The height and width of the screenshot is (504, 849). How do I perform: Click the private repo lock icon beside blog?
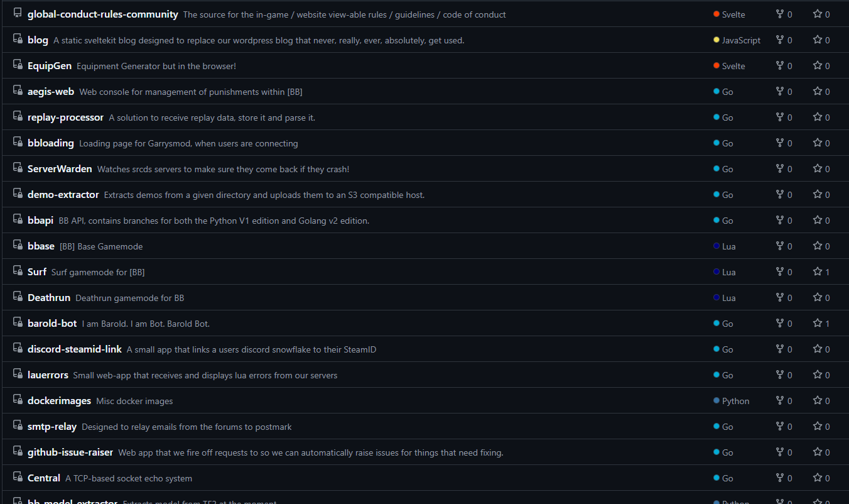(18, 40)
